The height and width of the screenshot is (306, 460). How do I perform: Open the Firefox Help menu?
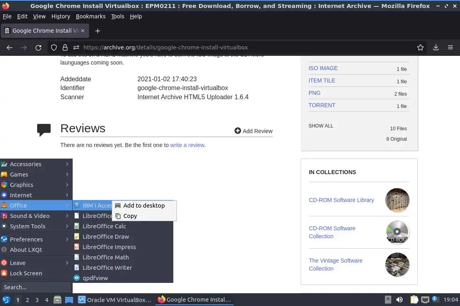[x=136, y=16]
